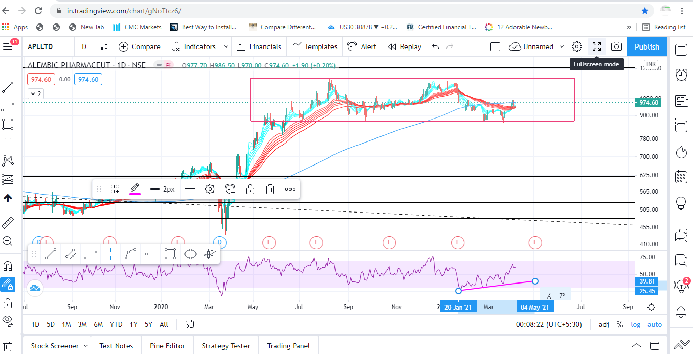Image resolution: width=693 pixels, height=354 pixels.
Task: Set date range to 1Y
Action: tap(133, 324)
